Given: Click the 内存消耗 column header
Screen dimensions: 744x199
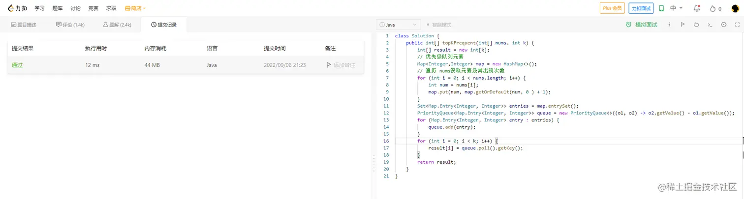Looking at the screenshot, I should [155, 49].
